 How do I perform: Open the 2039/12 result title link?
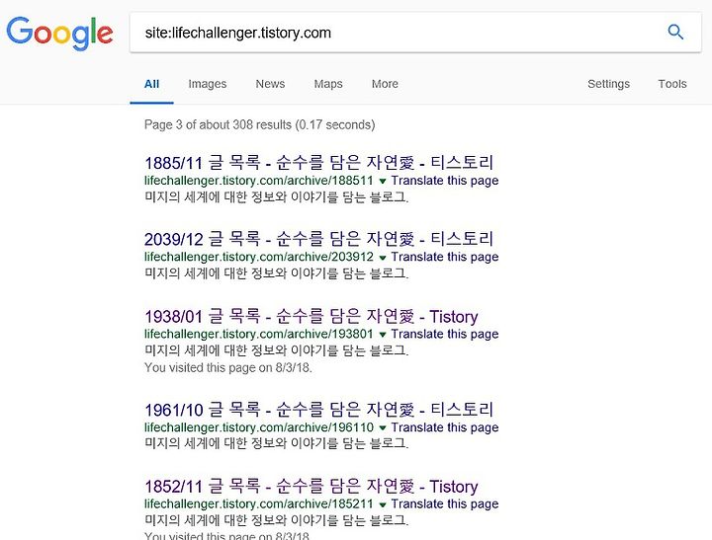point(318,239)
